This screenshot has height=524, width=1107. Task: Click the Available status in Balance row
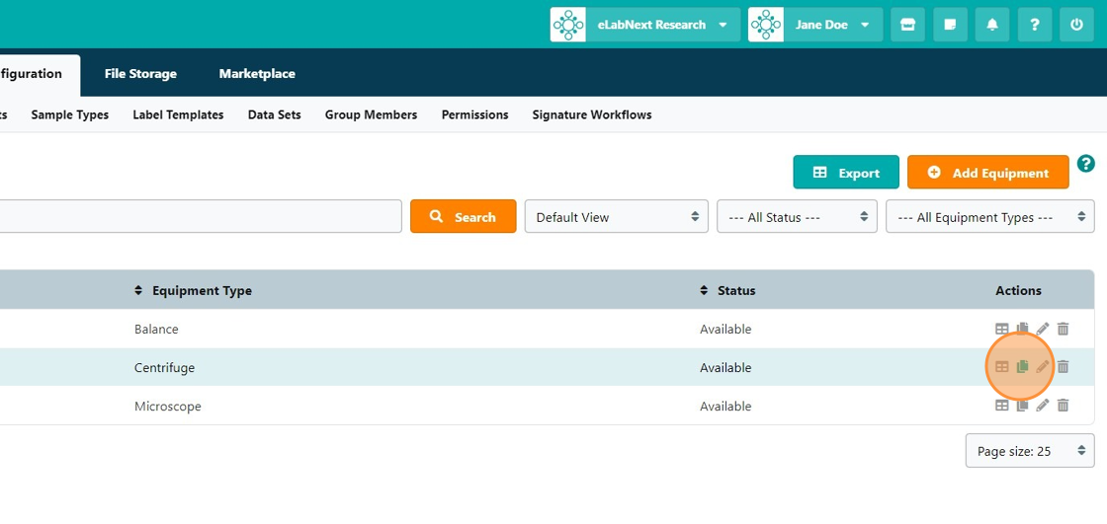pyautogui.click(x=725, y=329)
